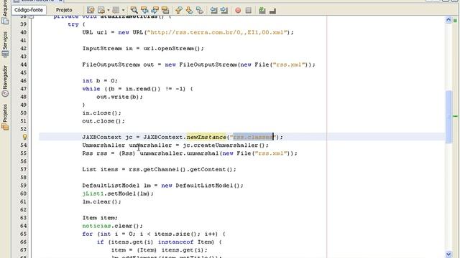460x258 pixels.
Task: Click the "while" keyword on line 47
Action: pos(91,89)
